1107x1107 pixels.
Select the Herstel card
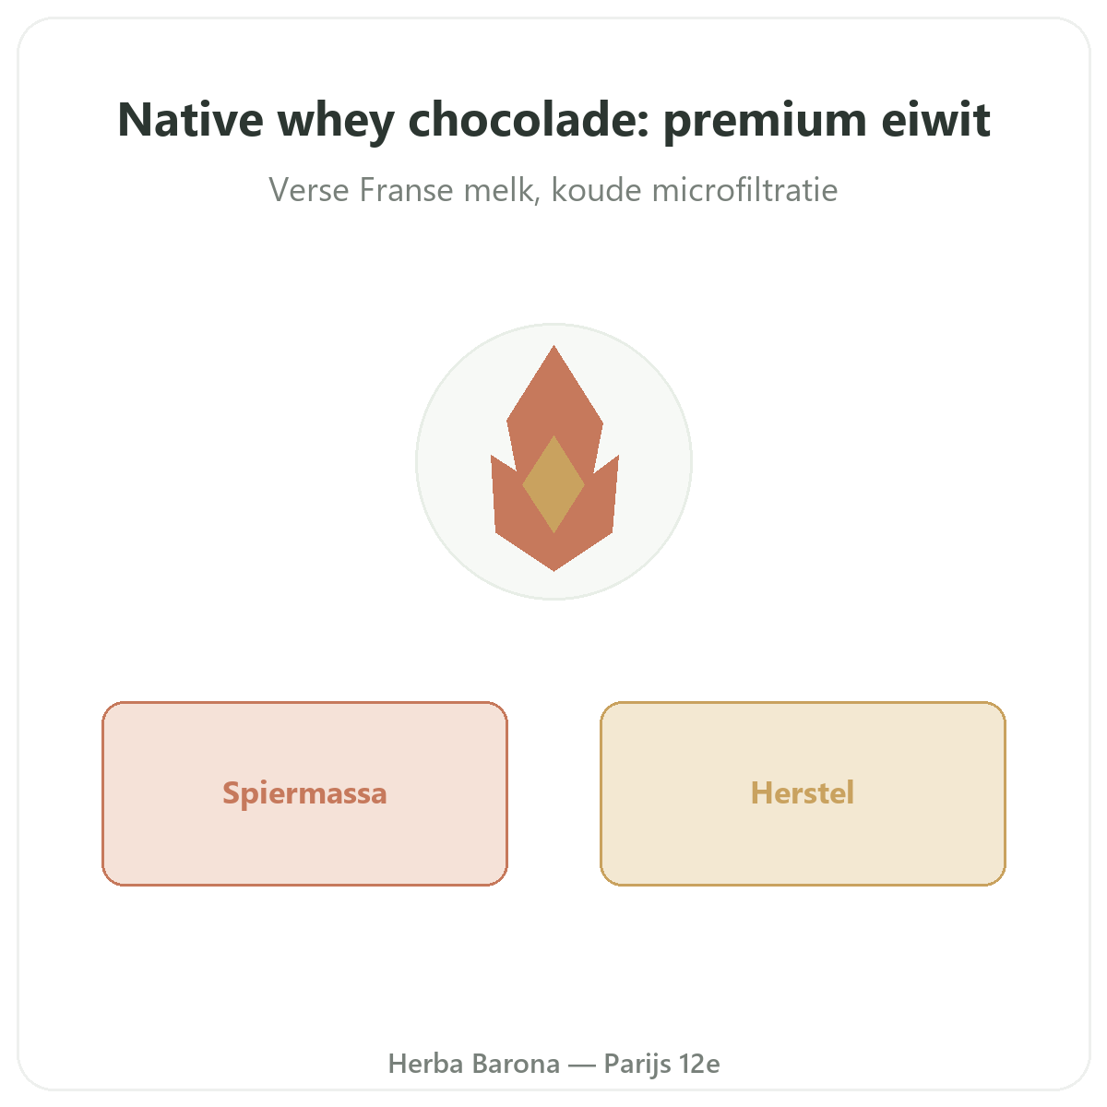point(803,793)
